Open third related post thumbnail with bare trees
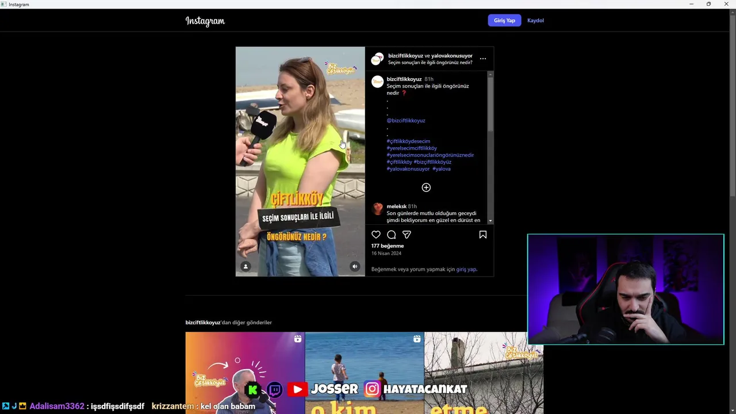Screen dimensions: 736x414 point(484,373)
